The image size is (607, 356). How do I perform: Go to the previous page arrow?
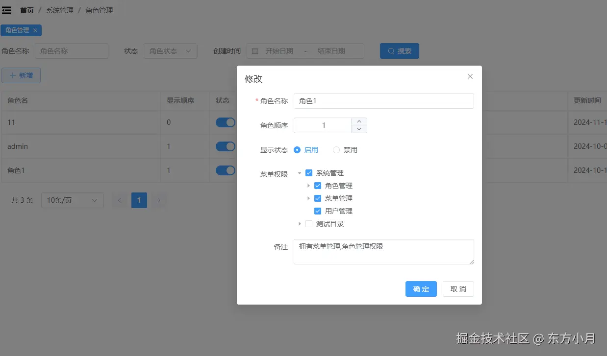coord(120,200)
